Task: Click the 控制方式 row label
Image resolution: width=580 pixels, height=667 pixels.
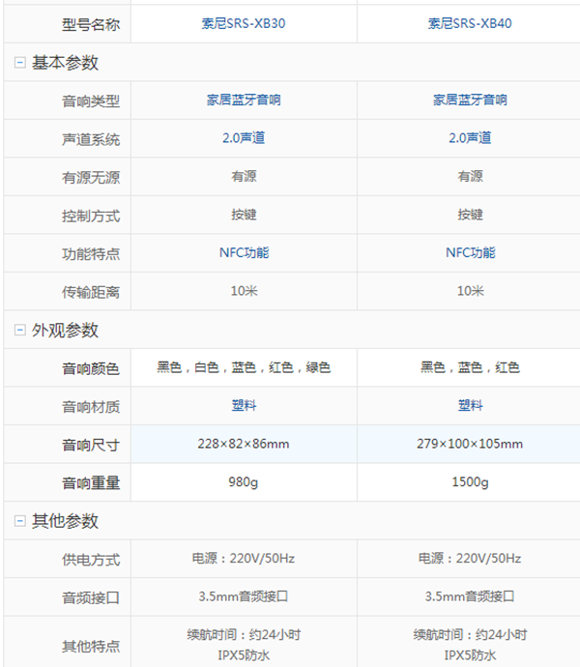Action: tap(91, 216)
